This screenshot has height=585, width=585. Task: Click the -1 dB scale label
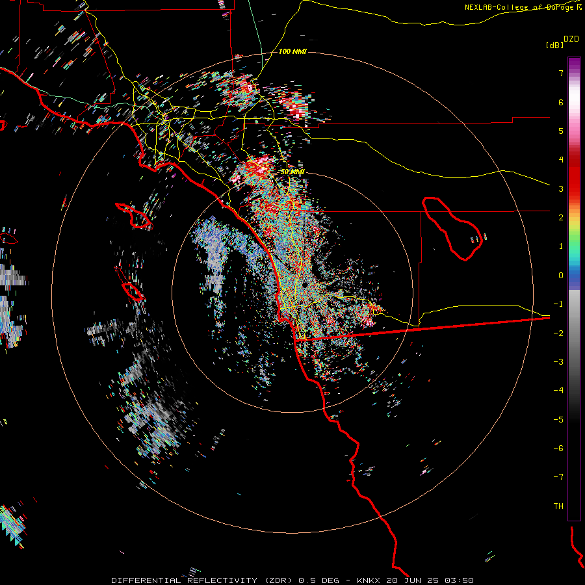558,304
